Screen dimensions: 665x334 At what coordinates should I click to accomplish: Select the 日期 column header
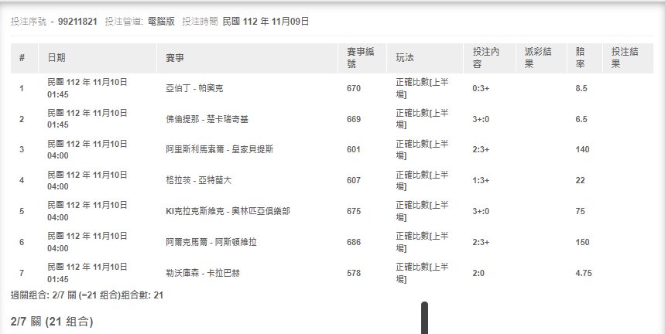[x=97, y=58]
